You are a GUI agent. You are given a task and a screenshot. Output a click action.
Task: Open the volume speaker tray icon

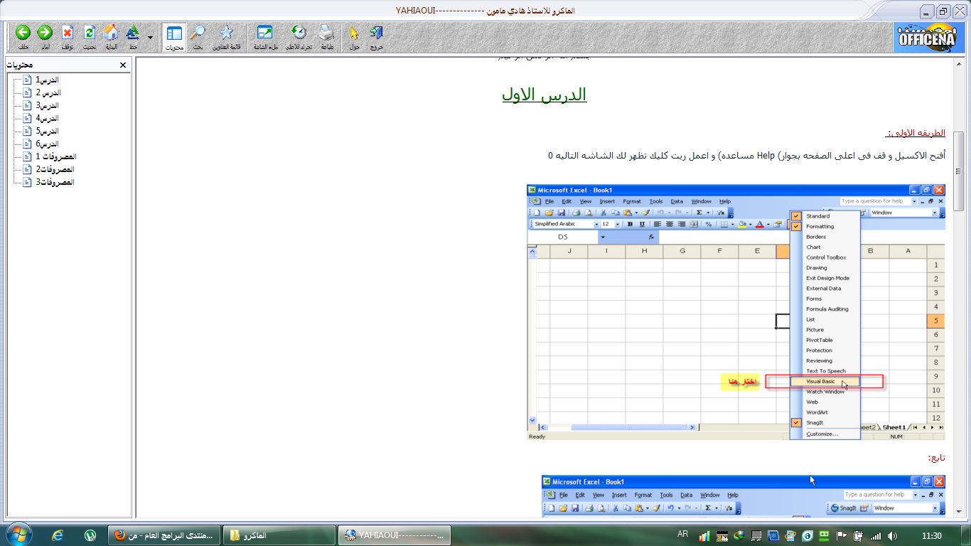pyautogui.click(x=892, y=536)
